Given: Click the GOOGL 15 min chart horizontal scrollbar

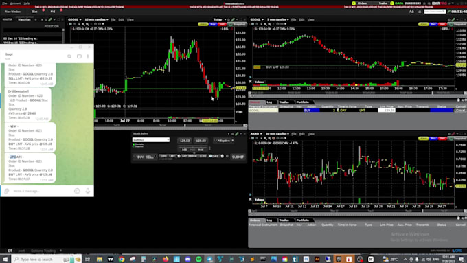Looking at the screenshot, I should [x=170, y=126].
